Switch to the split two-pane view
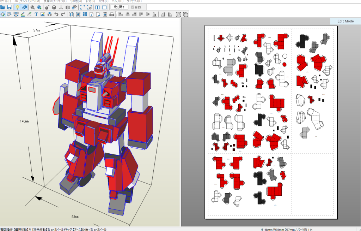This screenshot has height=231, width=361. (x=97, y=7)
